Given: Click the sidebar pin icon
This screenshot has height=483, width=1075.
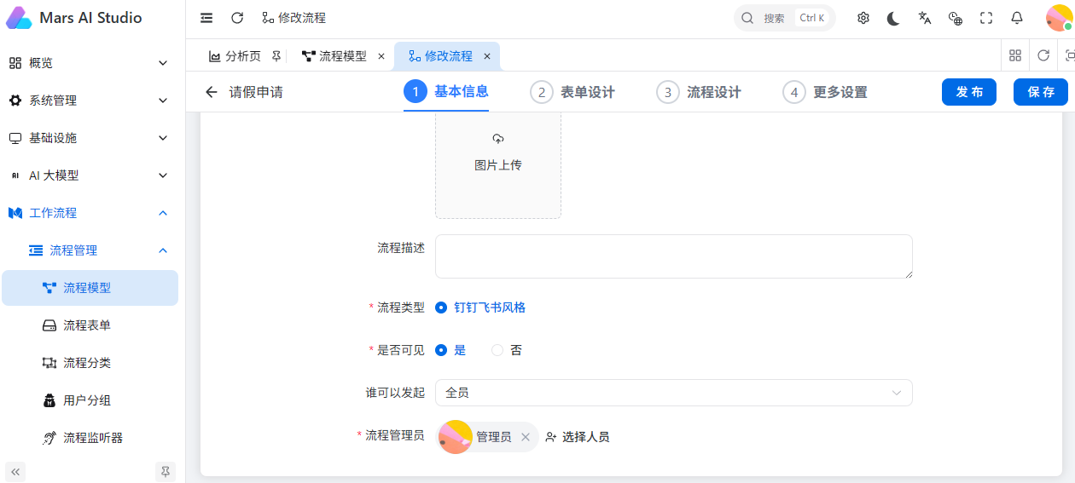Looking at the screenshot, I should pyautogui.click(x=166, y=471).
